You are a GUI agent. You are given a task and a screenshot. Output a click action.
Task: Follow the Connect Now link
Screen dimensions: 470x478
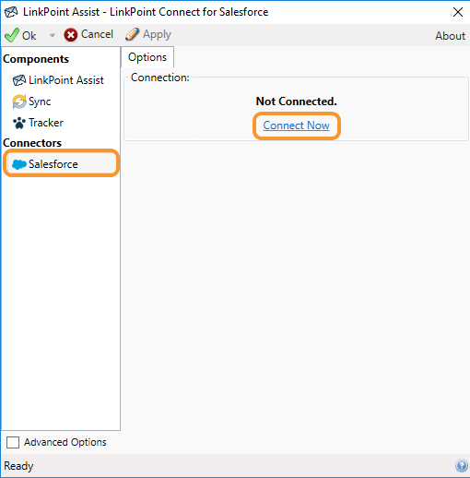click(296, 125)
